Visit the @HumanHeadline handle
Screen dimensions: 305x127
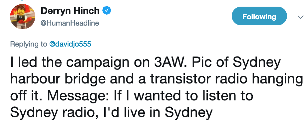[x=70, y=23]
